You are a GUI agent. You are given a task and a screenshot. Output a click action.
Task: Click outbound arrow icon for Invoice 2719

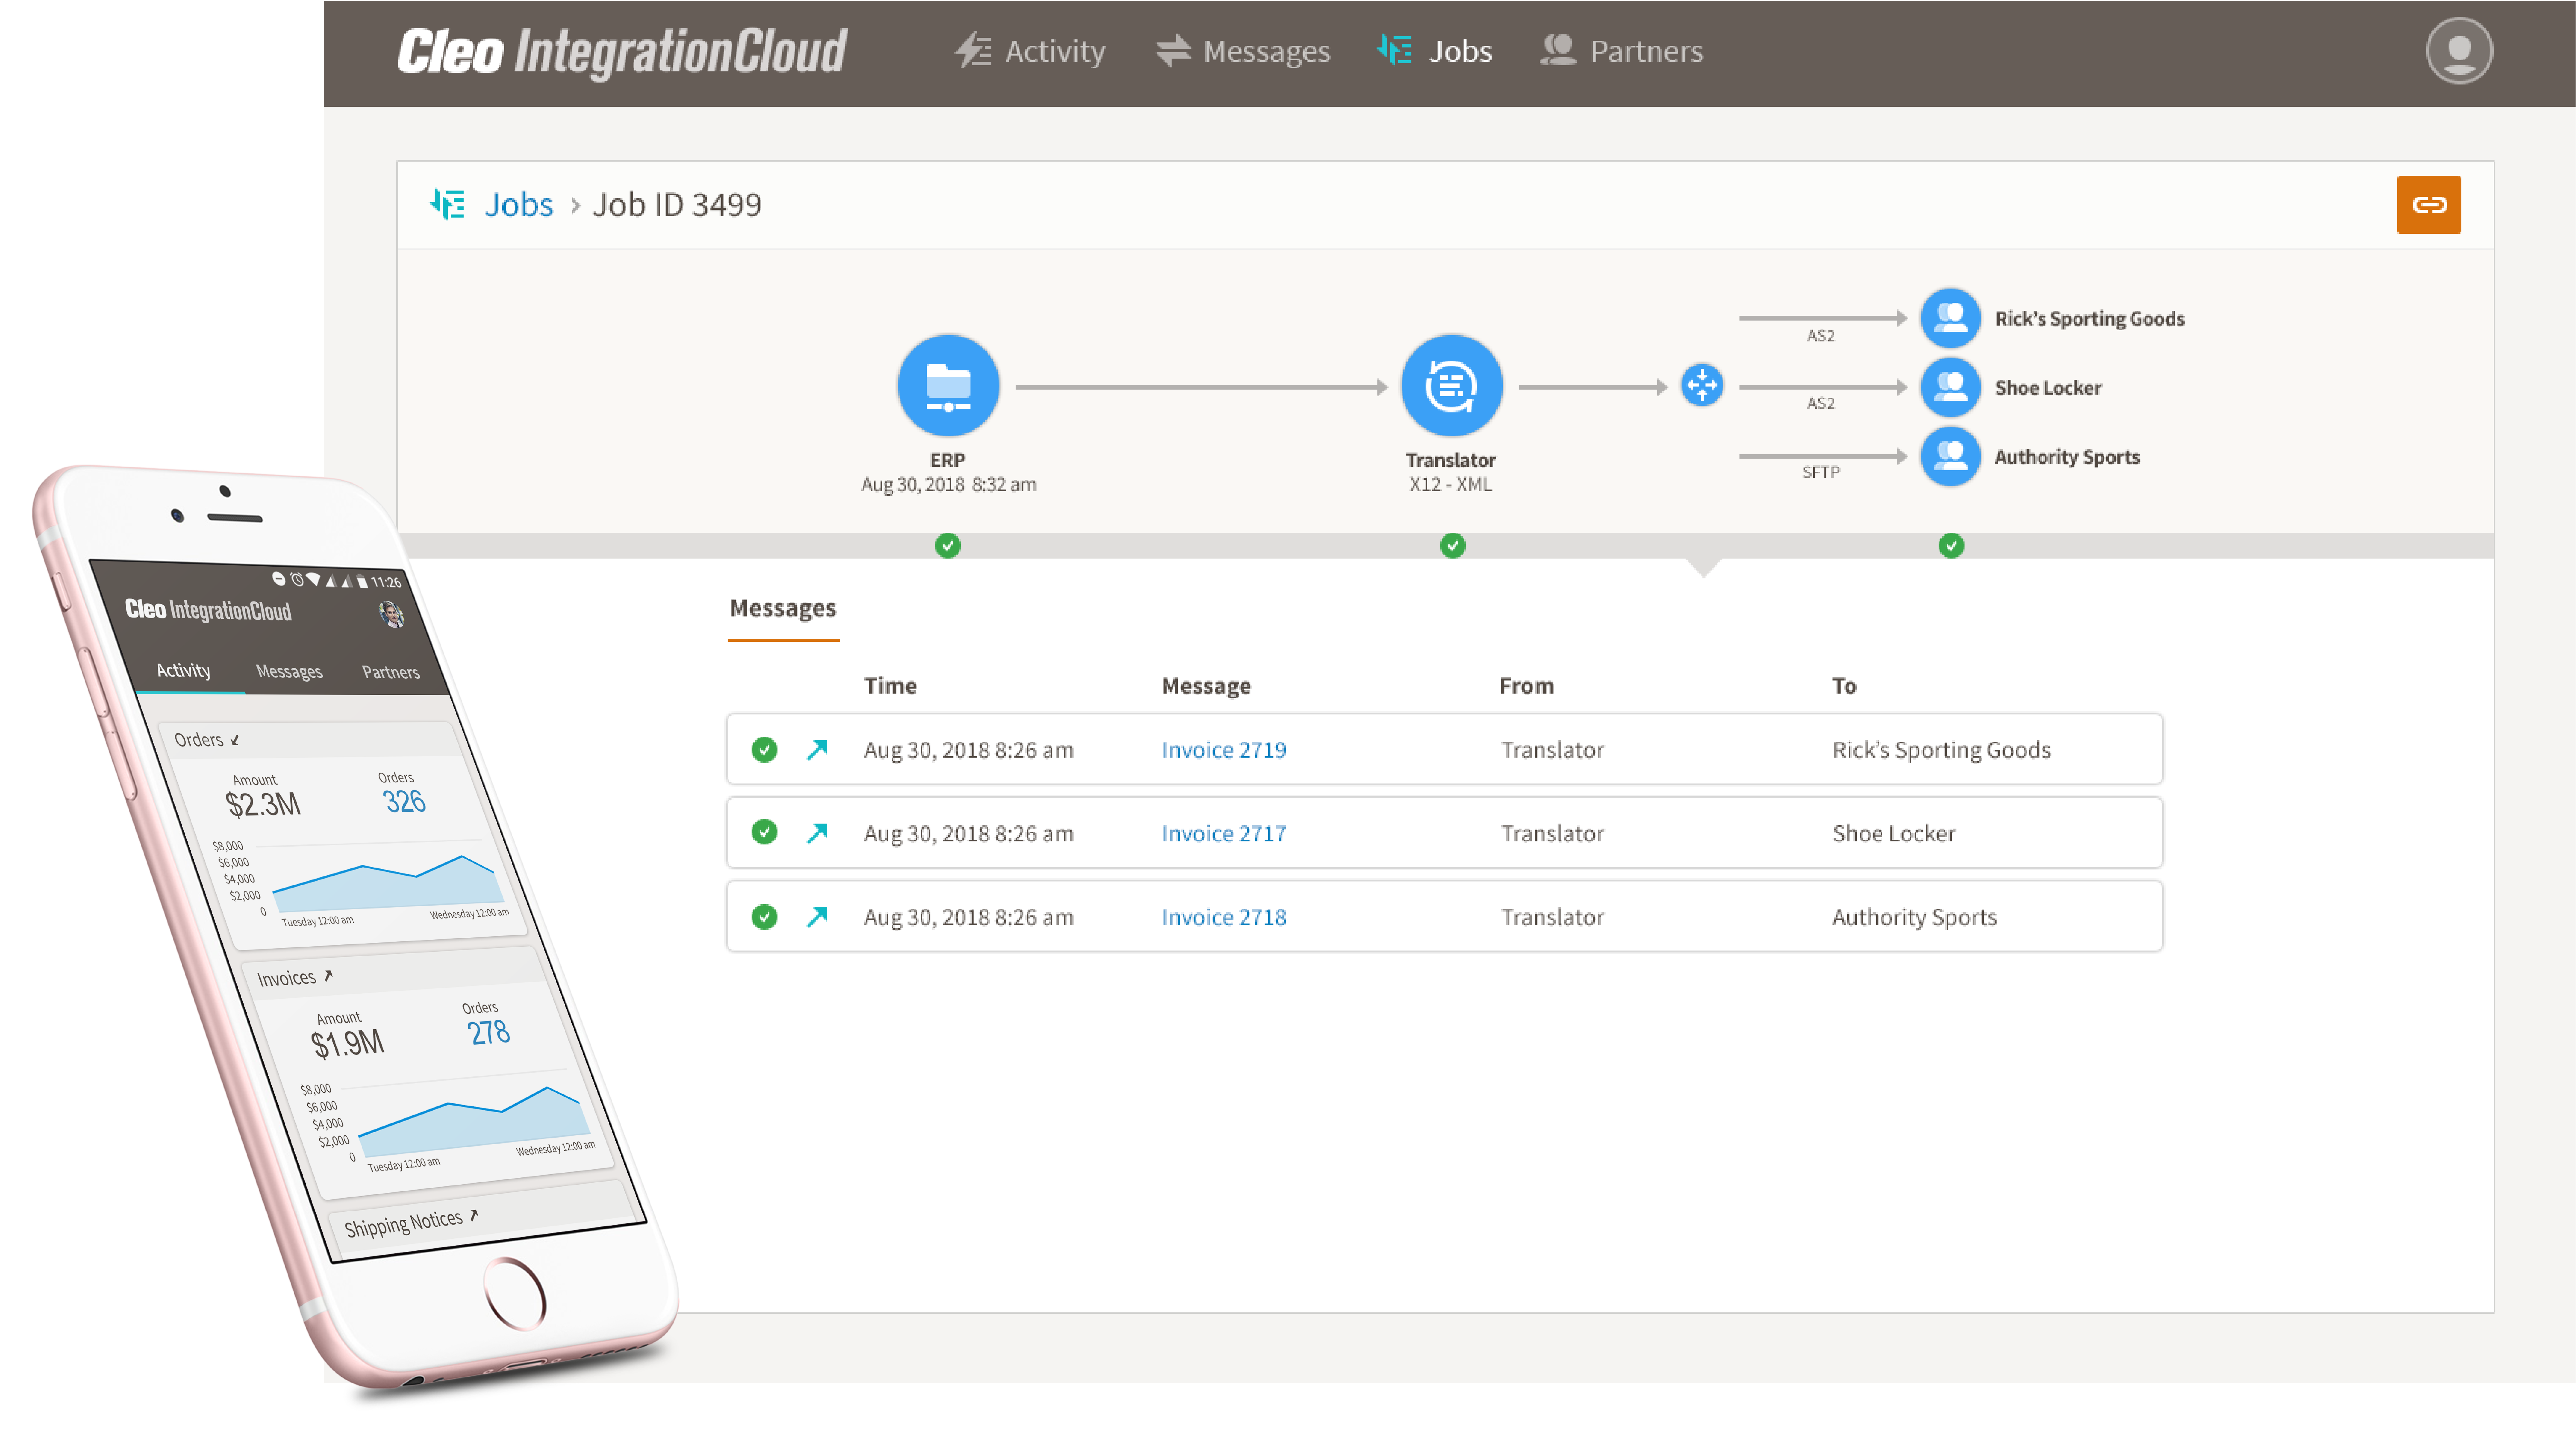click(817, 750)
